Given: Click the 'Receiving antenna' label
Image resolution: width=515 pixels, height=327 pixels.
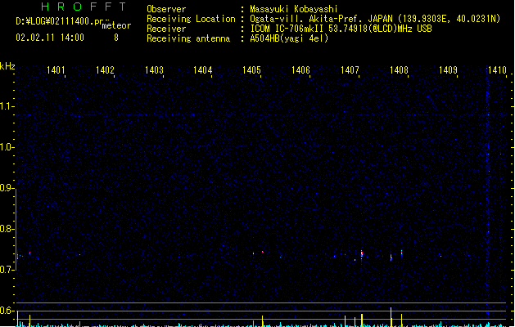Looking at the screenshot, I should [188, 38].
